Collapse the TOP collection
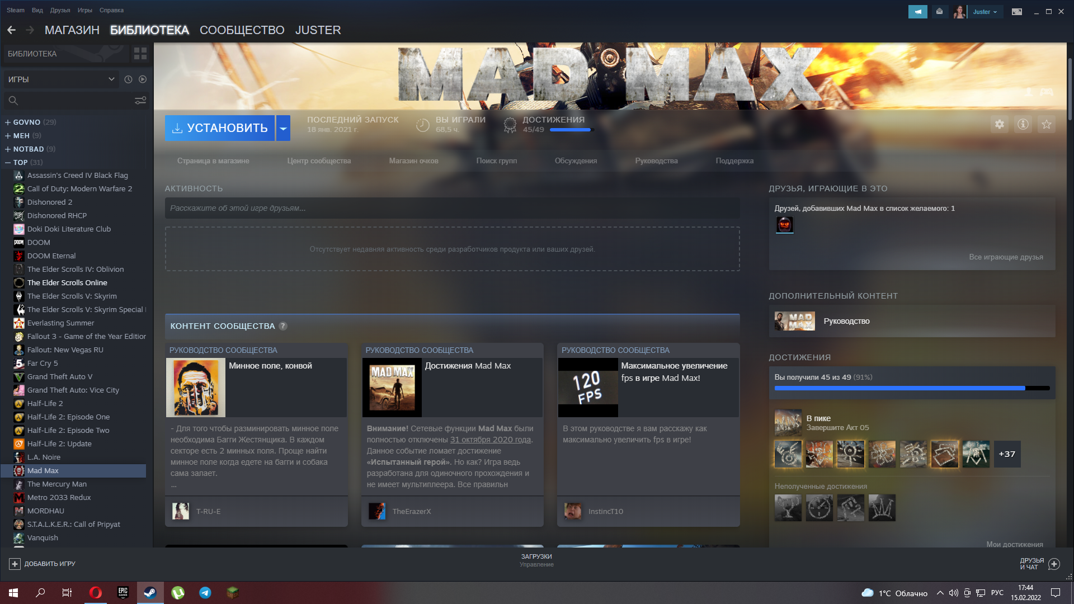 pyautogui.click(x=8, y=162)
